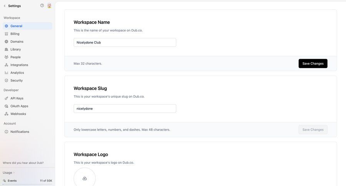The image size is (346, 186).
Task: Click the 'Workspace Slug' heading
Action: pyautogui.click(x=90, y=88)
